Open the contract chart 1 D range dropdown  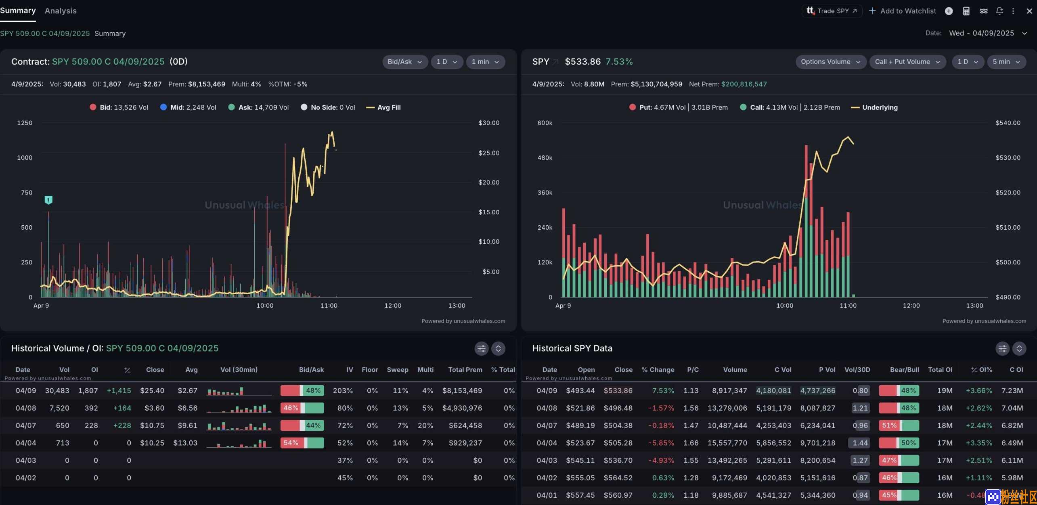[x=446, y=62]
